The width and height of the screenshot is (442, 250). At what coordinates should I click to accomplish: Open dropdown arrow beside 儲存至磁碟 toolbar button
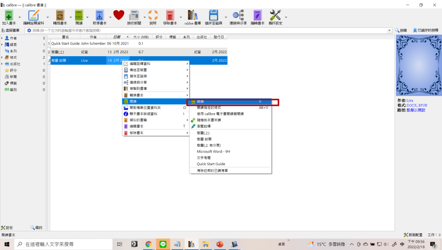click(226, 17)
